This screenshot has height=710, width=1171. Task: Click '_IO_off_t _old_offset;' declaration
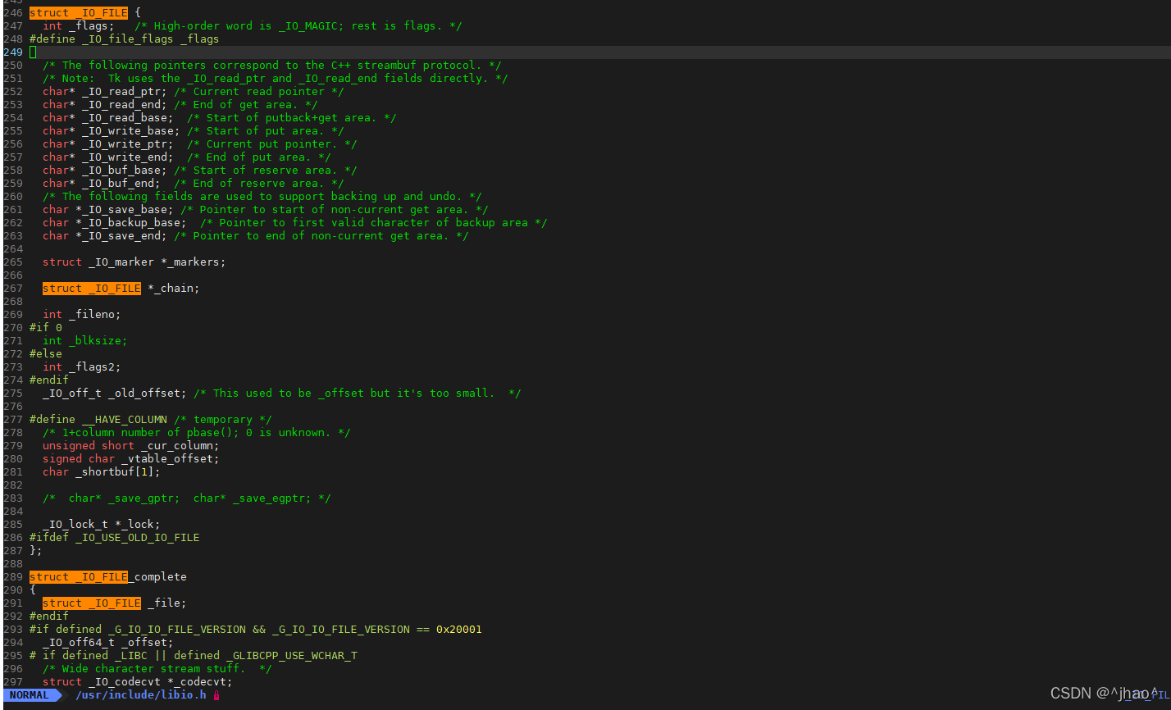click(x=115, y=394)
